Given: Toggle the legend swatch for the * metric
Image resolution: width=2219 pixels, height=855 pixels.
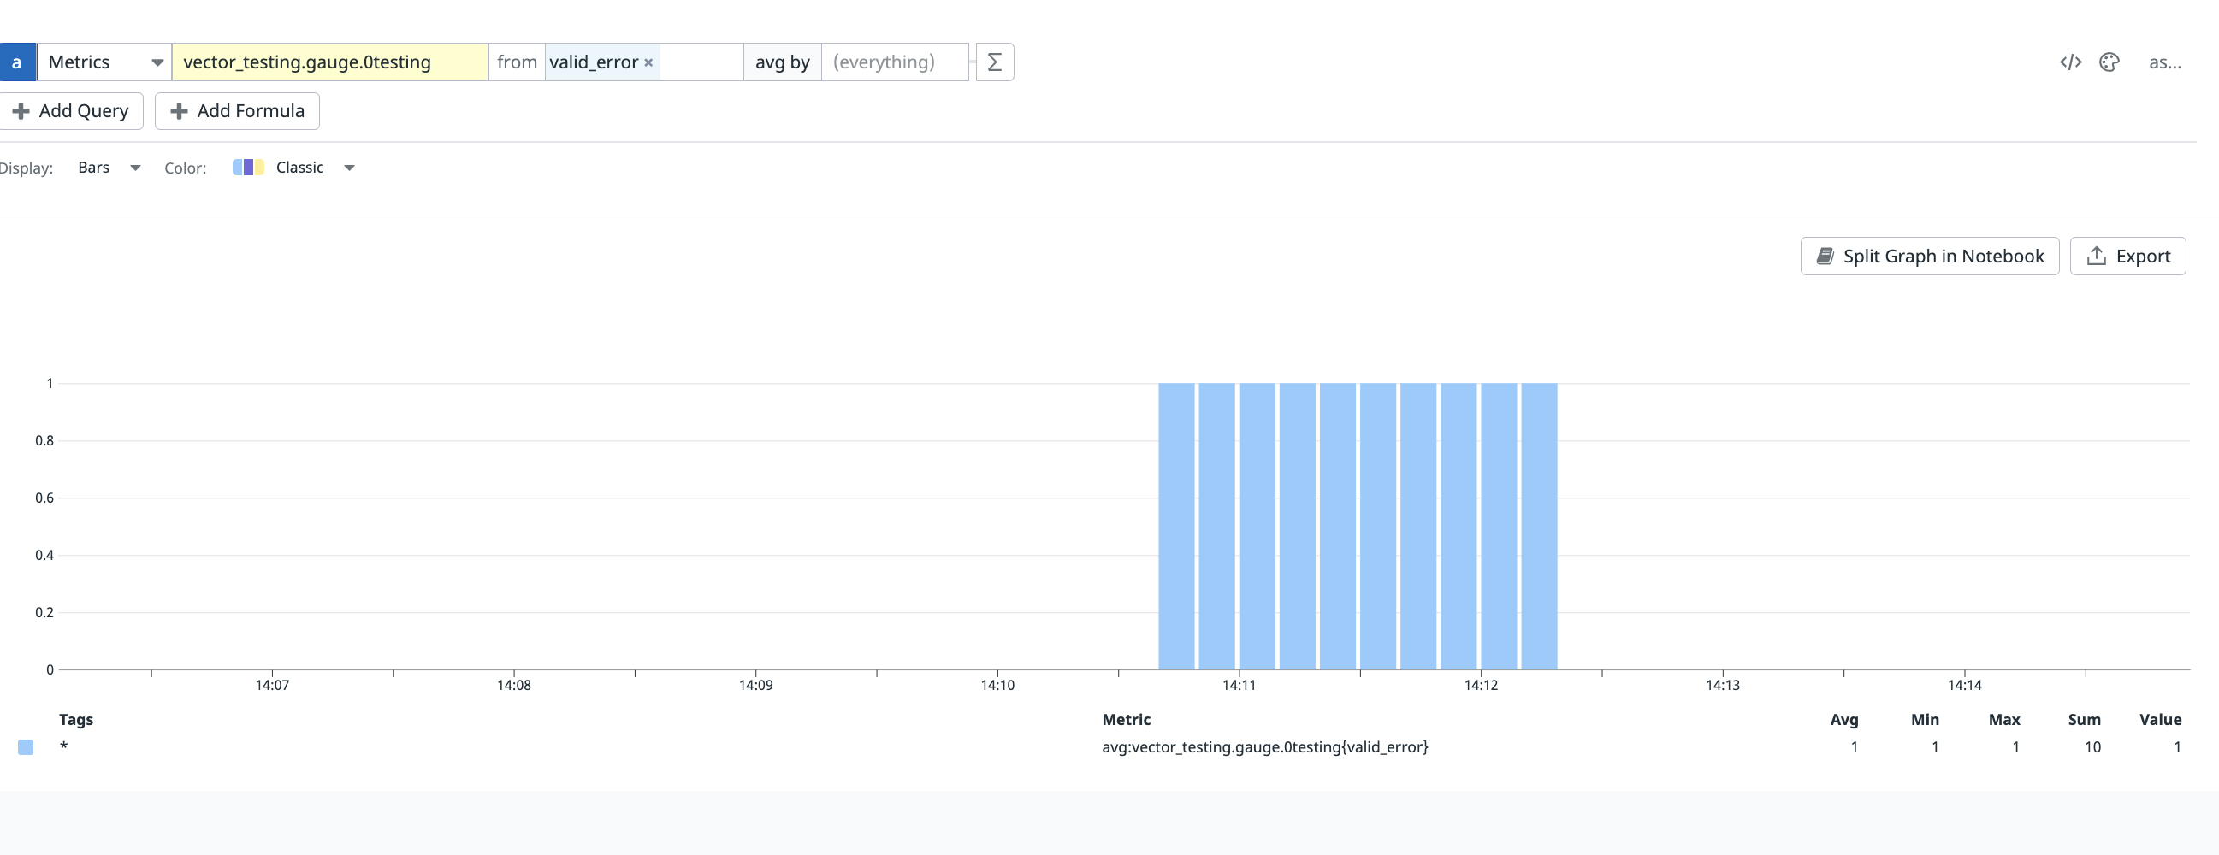Looking at the screenshot, I should (x=26, y=747).
